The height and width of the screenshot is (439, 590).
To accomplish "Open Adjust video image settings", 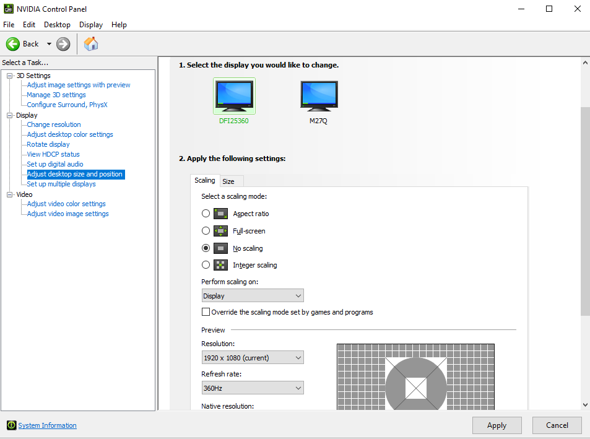I will coord(67,214).
